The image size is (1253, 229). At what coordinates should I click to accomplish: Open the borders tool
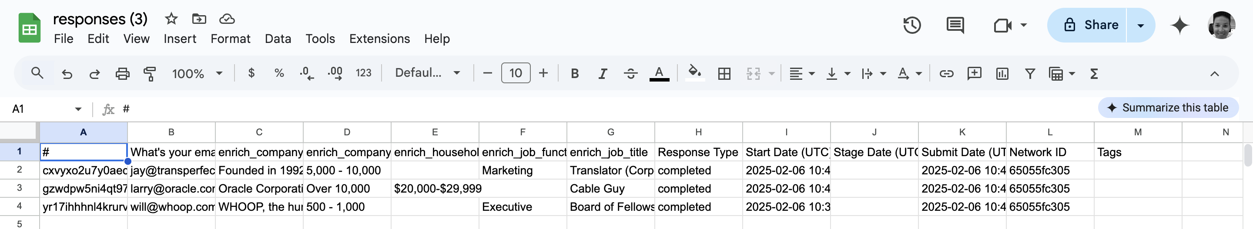pyautogui.click(x=724, y=73)
